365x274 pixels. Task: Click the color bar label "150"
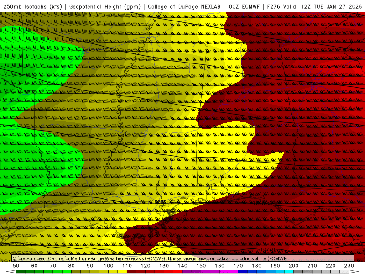[x=201, y=266]
